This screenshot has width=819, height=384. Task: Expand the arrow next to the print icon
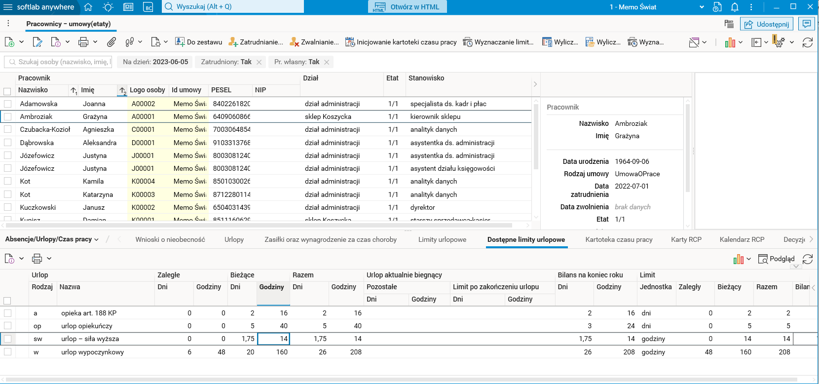click(x=95, y=42)
